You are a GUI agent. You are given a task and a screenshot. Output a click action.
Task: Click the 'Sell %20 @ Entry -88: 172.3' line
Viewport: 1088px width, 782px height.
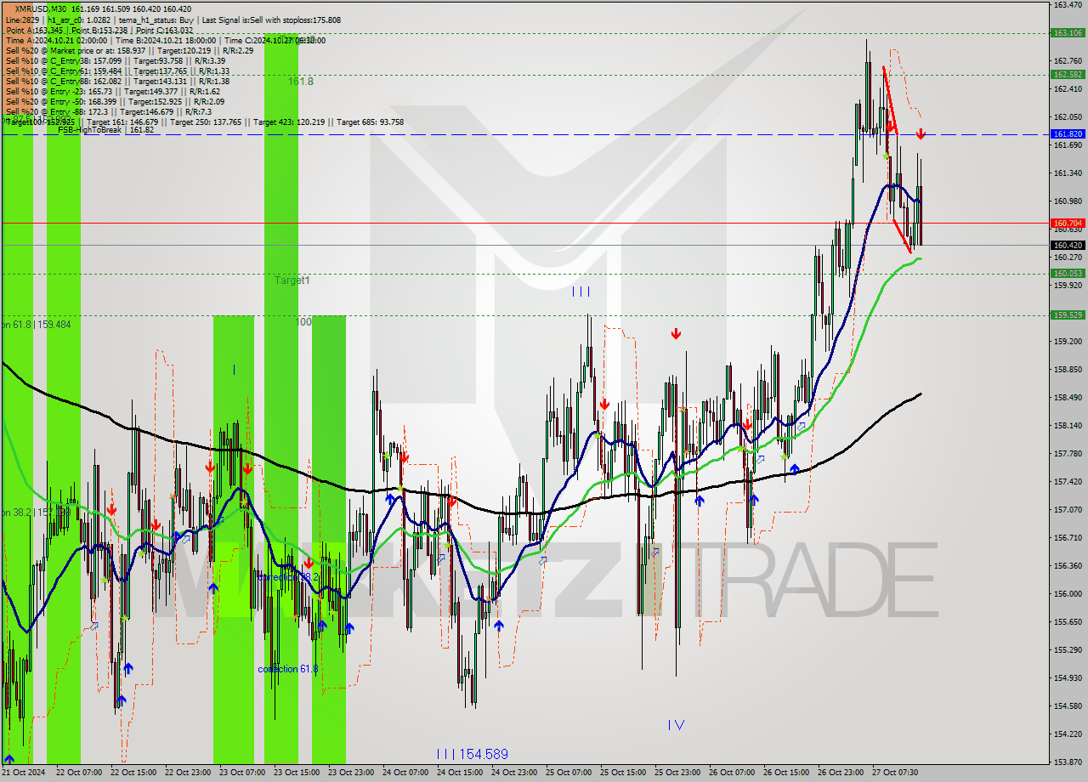coord(109,111)
